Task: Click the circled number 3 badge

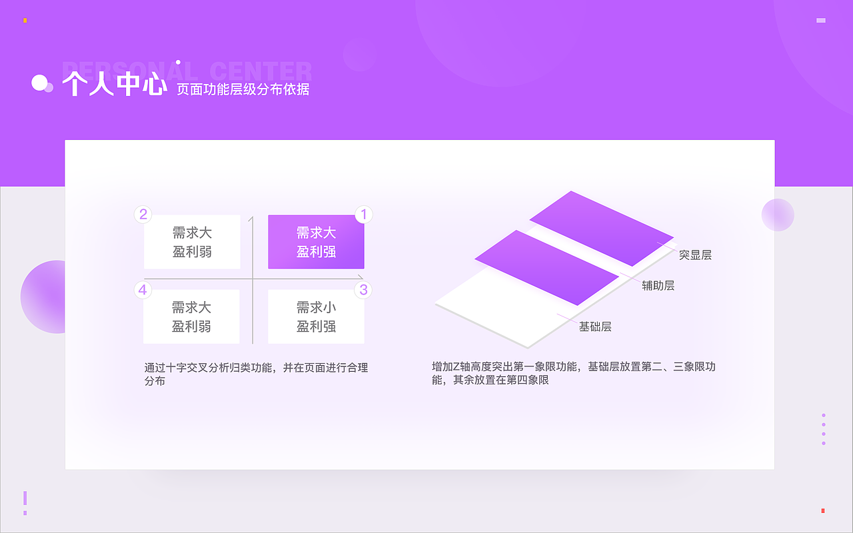Action: click(x=364, y=289)
